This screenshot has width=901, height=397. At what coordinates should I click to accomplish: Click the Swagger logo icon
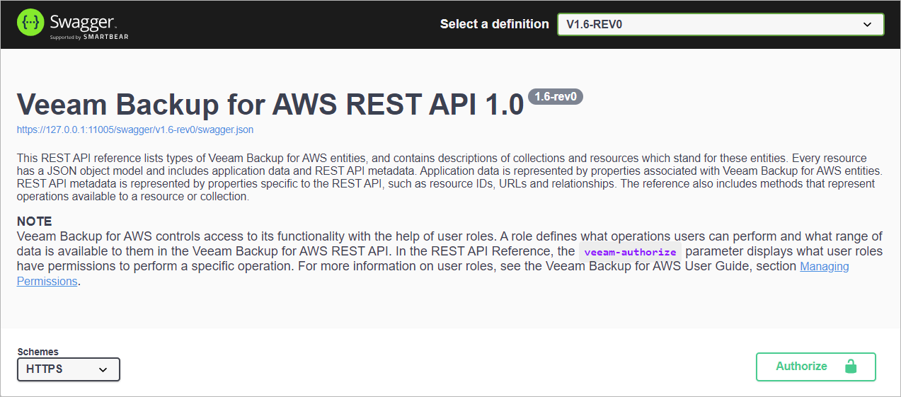click(x=30, y=23)
